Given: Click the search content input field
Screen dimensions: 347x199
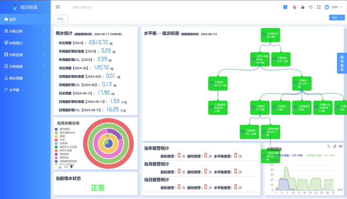Looking at the screenshot, I should tap(96, 7).
